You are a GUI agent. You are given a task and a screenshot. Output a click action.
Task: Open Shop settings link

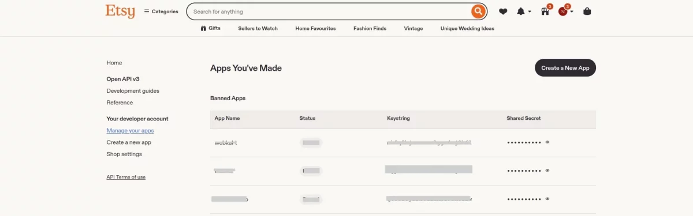124,154
